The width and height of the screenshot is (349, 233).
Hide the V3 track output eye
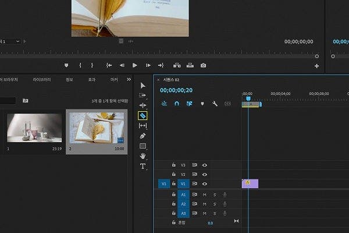click(x=205, y=165)
